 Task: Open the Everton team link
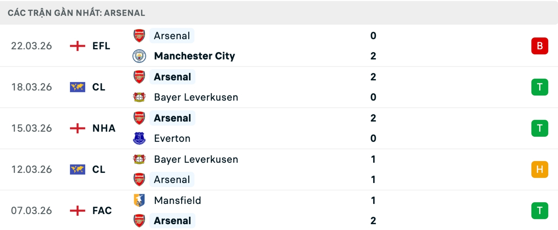click(172, 139)
